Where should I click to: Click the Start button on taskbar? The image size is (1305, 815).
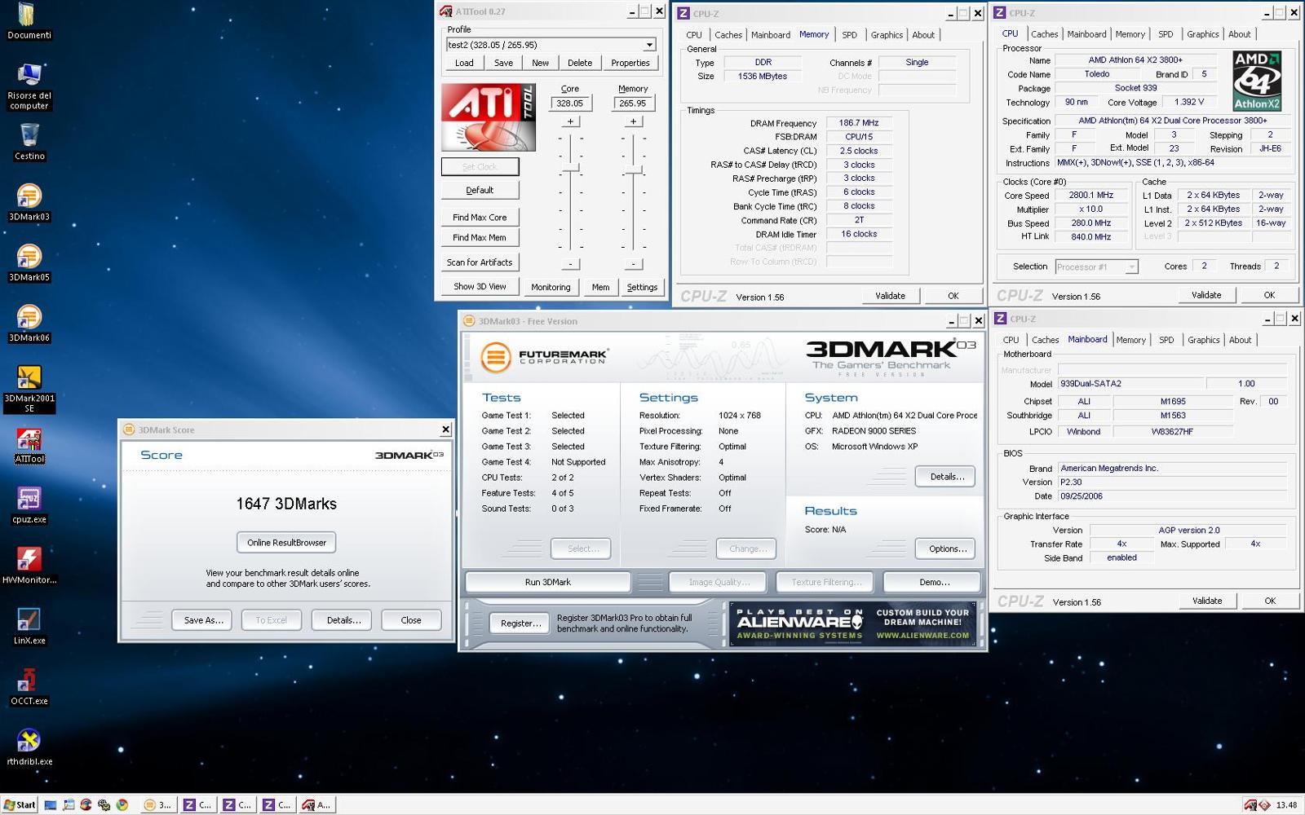point(20,804)
